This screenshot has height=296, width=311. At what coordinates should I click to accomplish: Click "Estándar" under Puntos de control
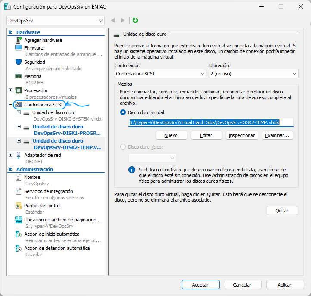(x=35, y=212)
